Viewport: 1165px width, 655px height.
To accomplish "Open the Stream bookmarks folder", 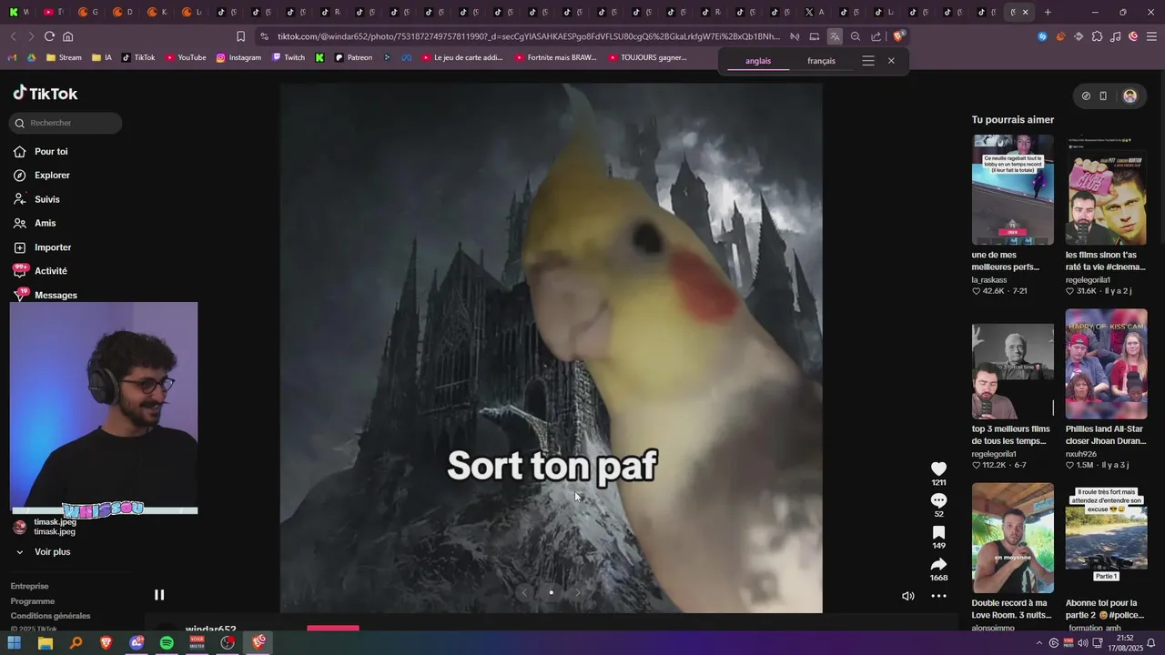I will pos(63,57).
